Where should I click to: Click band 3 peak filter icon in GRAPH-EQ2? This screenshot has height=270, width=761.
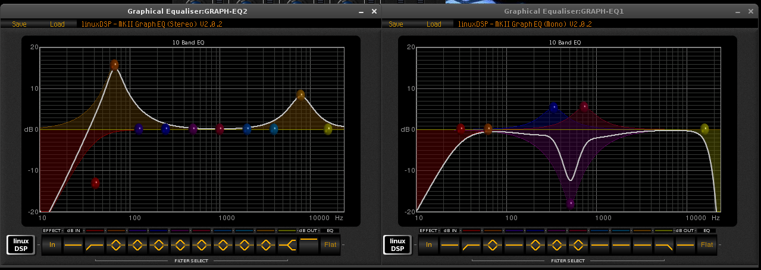click(x=138, y=244)
